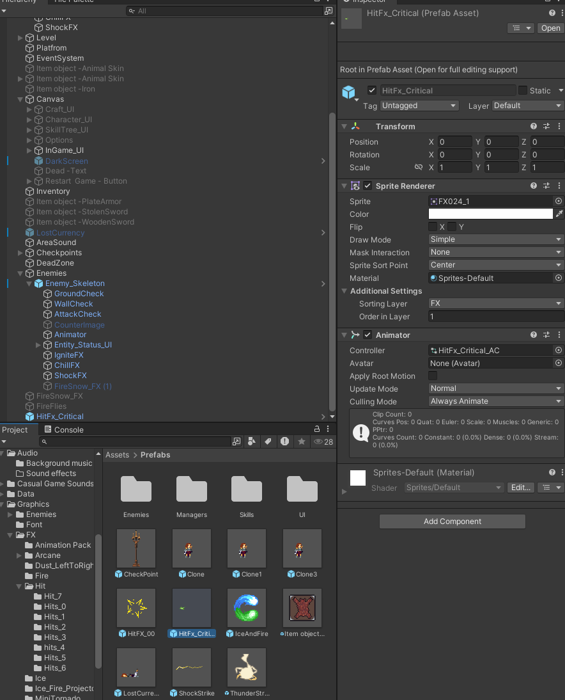Toggle Flip Y checkbox
The height and width of the screenshot is (700, 565).
[452, 227]
